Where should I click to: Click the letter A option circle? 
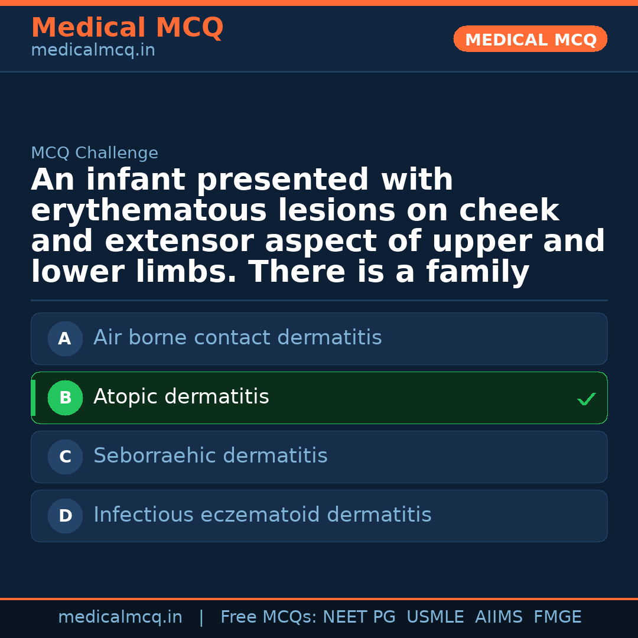coord(65,339)
